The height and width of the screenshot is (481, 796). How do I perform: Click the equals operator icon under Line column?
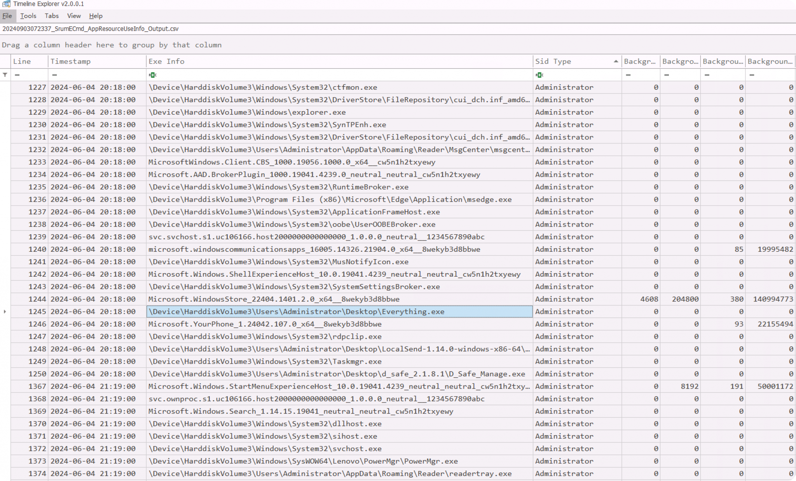pyautogui.click(x=17, y=75)
